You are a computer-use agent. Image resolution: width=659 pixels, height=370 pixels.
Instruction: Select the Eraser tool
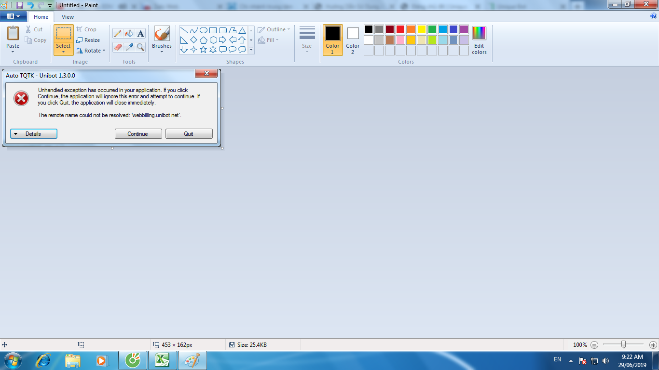[x=118, y=47]
